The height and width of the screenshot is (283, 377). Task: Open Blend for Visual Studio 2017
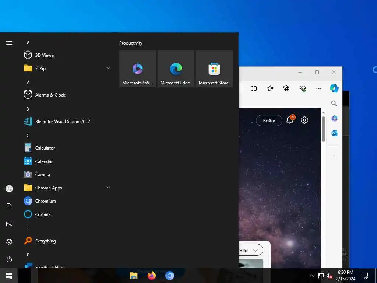(67, 121)
